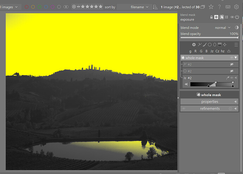
Task: Click the gray empty color label circle
Action: tap(59, 7)
